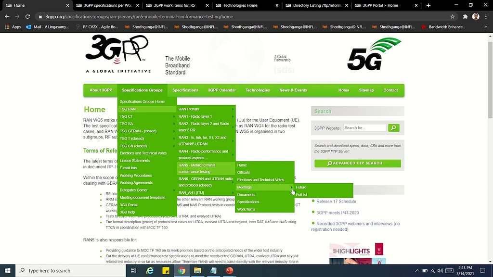Open the News & Events menu
Viewport: 493px width, 277px height.
(x=293, y=90)
